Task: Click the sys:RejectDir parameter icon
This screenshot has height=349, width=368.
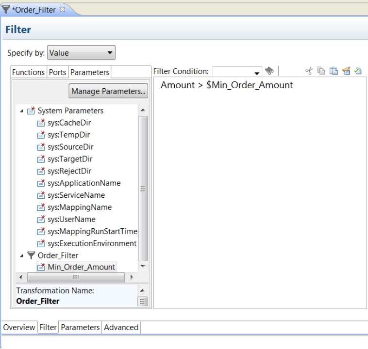Action: [x=41, y=171]
